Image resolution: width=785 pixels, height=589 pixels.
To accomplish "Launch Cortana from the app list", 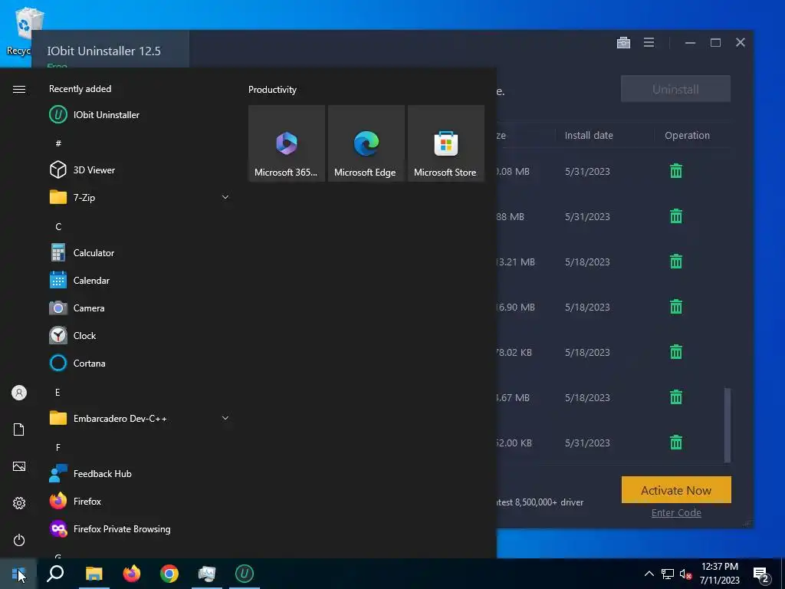I will [139, 363].
